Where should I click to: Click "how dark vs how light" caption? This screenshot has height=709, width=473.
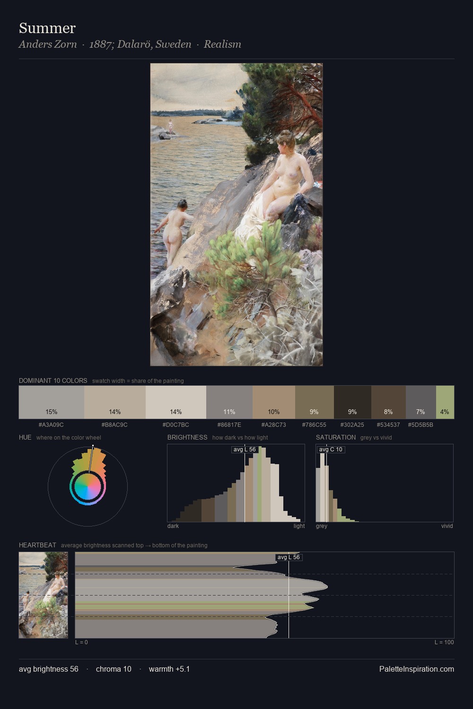pos(240,438)
